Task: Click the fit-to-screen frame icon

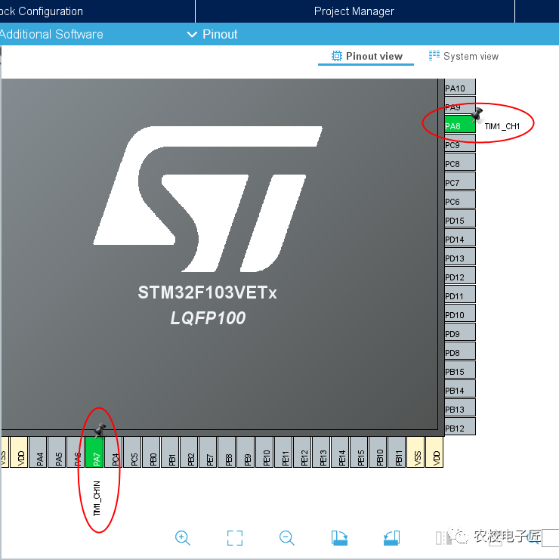Action: (x=235, y=538)
